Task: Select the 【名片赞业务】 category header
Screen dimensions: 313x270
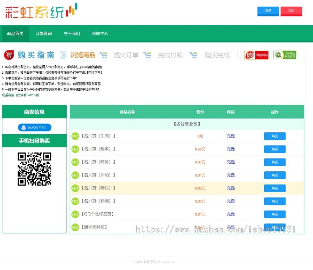Action: [x=187, y=124]
